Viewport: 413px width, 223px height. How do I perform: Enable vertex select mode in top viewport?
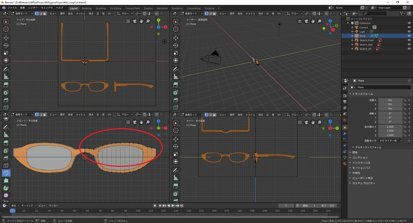pos(37,13)
